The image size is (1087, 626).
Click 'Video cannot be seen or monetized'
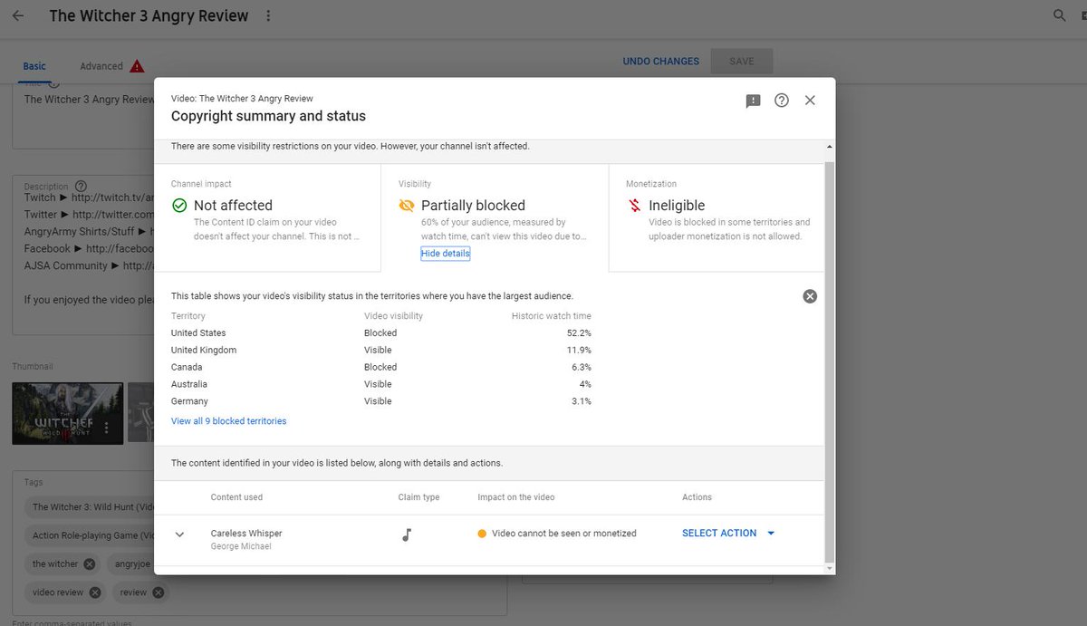[563, 534]
